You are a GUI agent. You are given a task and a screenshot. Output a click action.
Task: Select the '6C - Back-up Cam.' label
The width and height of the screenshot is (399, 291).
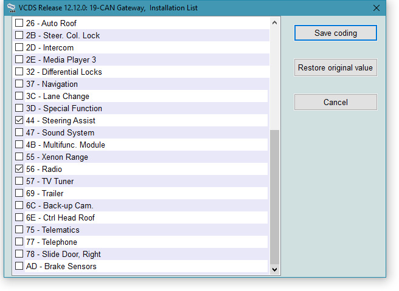(60, 205)
